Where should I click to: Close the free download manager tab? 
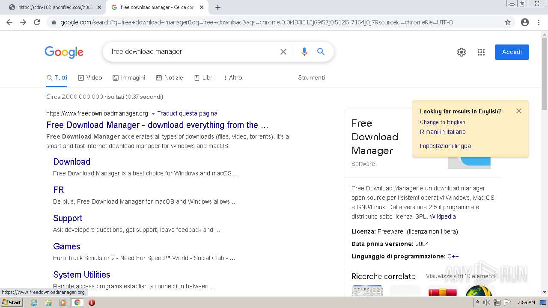[x=202, y=7]
